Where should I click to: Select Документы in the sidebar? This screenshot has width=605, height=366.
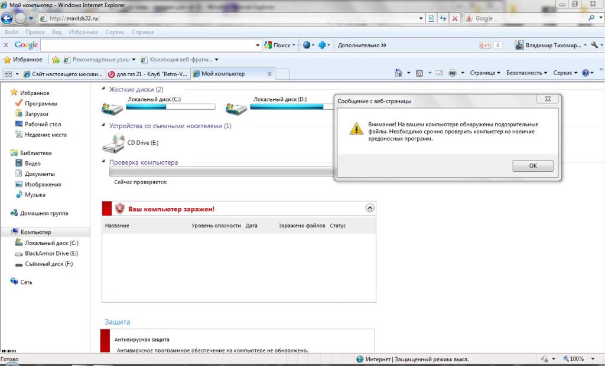click(40, 174)
